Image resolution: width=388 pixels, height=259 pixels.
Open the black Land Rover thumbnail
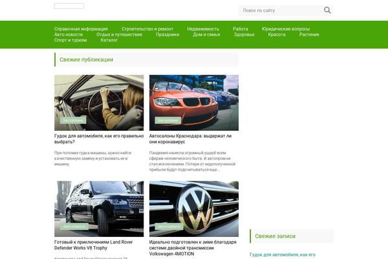pyautogui.click(x=99, y=208)
